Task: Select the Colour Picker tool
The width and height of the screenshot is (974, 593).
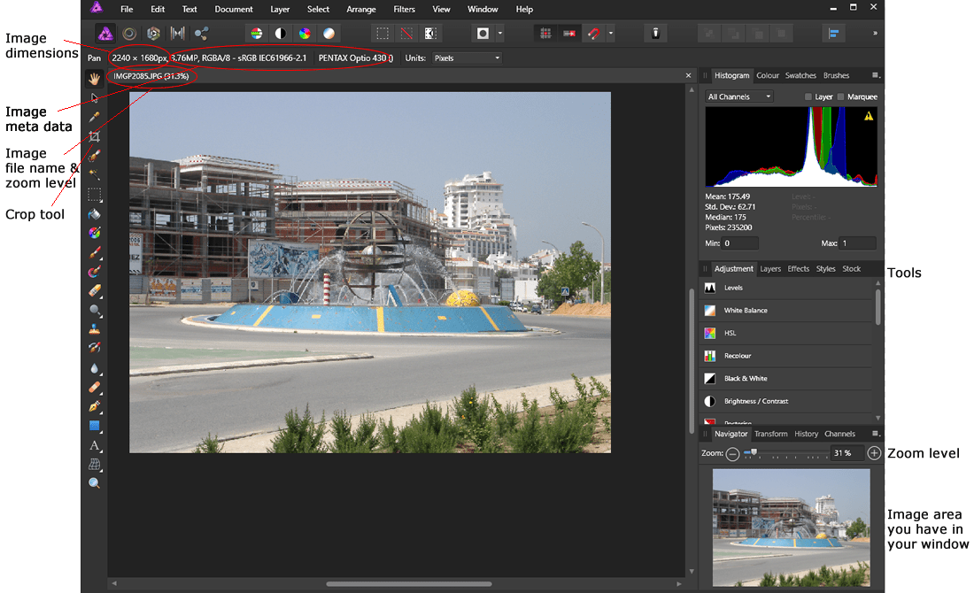Action: 95,118
